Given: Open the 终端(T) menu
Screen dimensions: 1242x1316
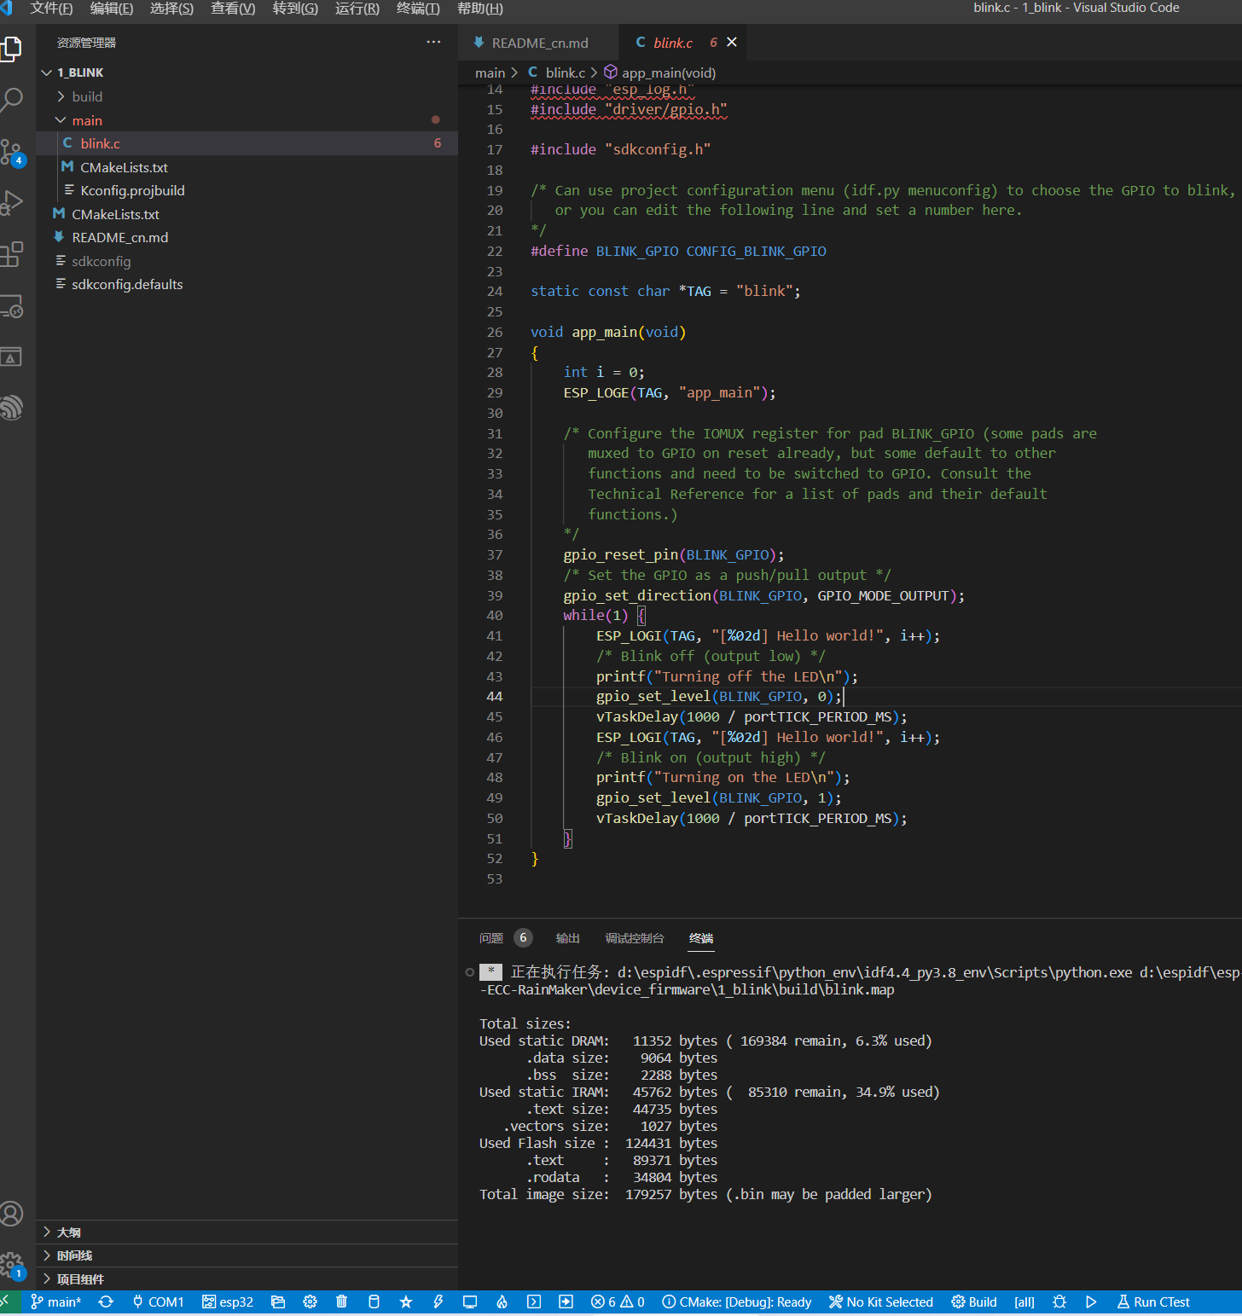Looking at the screenshot, I should 418,9.
